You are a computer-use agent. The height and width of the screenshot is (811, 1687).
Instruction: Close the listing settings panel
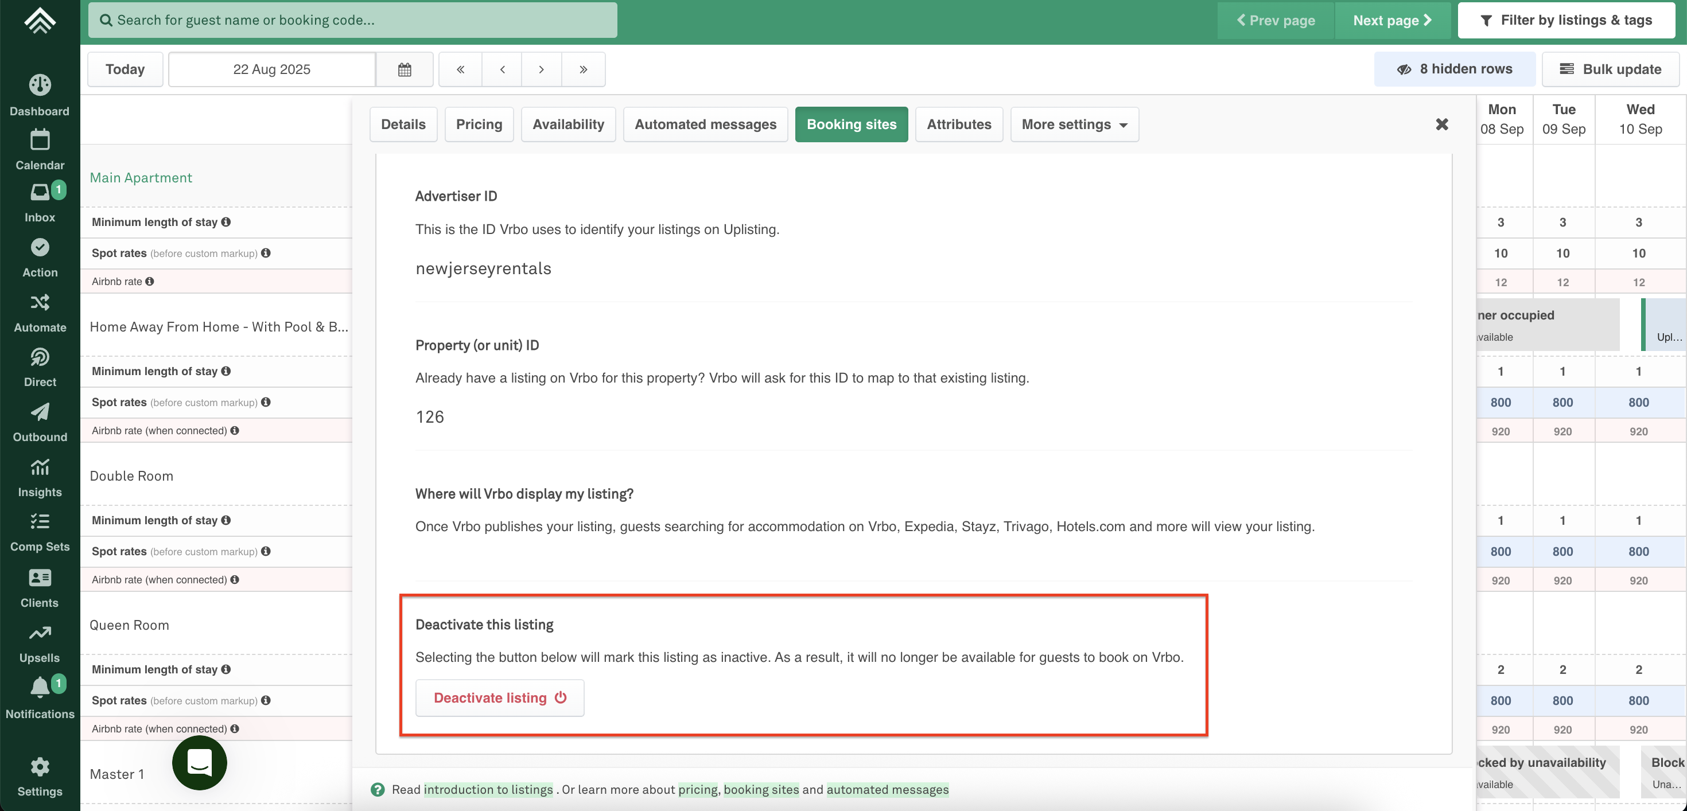pyautogui.click(x=1441, y=124)
